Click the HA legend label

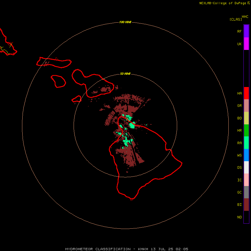(239, 93)
